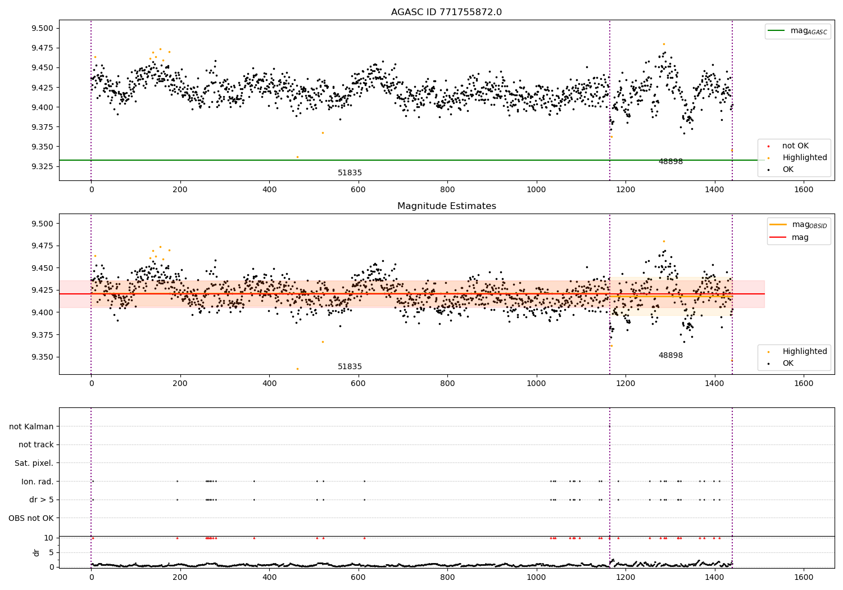
Task: Click the 'Ion. rad.' y-axis label
Action: (38, 482)
